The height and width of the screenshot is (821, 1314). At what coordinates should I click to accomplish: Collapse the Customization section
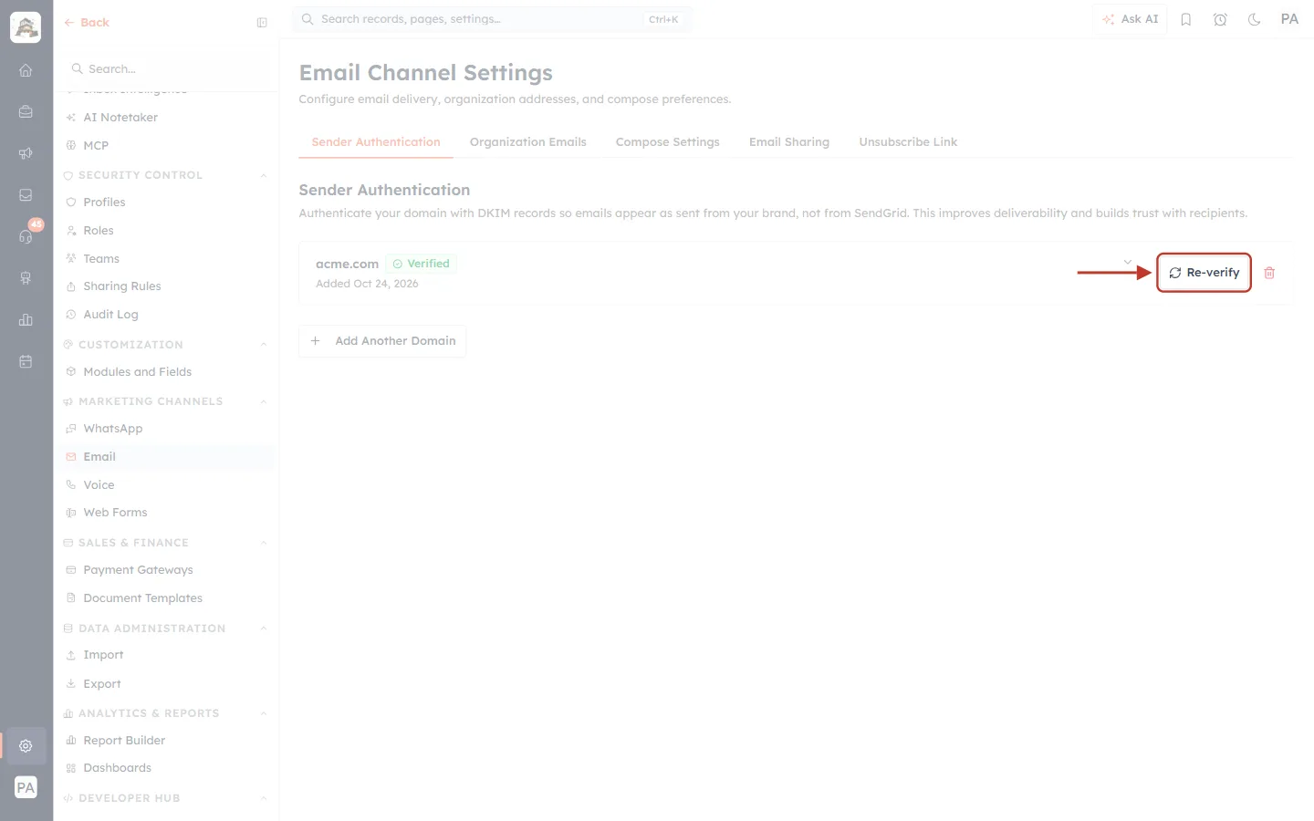264,345
